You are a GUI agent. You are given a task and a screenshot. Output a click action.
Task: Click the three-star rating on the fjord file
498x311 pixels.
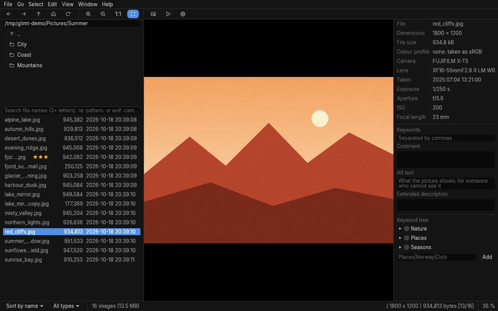pos(40,157)
